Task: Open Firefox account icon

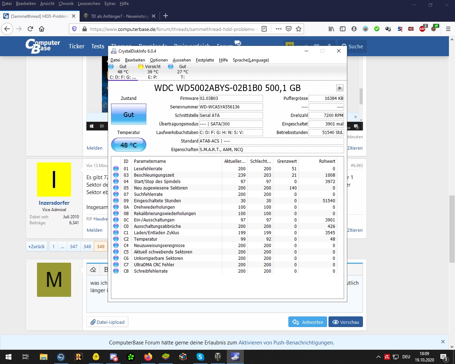Action: coord(354,29)
